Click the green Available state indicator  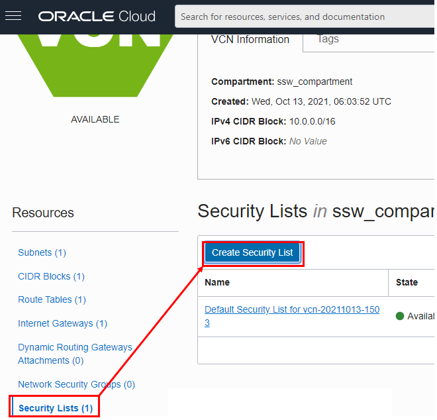[x=400, y=317]
